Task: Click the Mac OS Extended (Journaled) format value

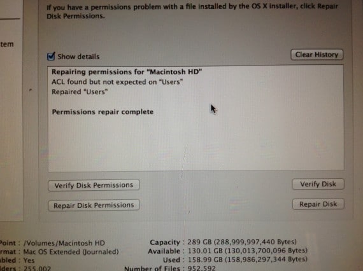Action: [71, 251]
